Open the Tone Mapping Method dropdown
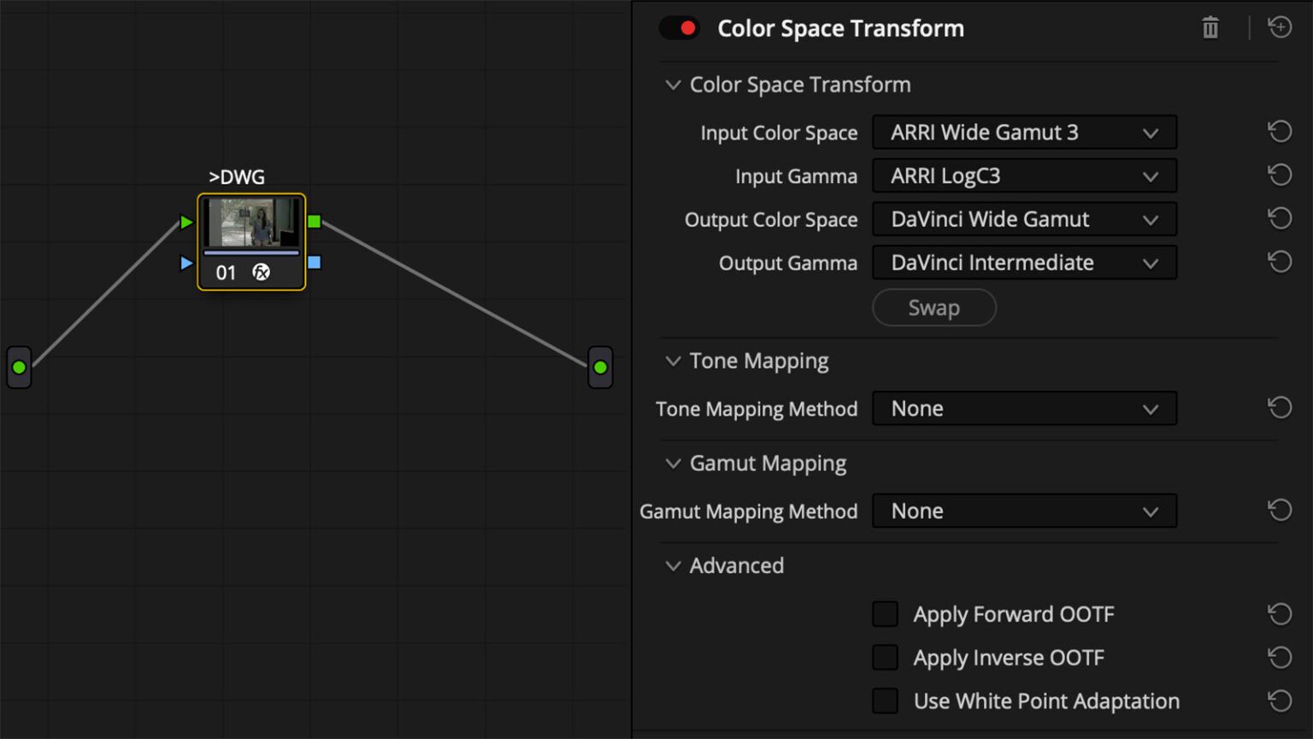The width and height of the screenshot is (1313, 739). 1024,408
